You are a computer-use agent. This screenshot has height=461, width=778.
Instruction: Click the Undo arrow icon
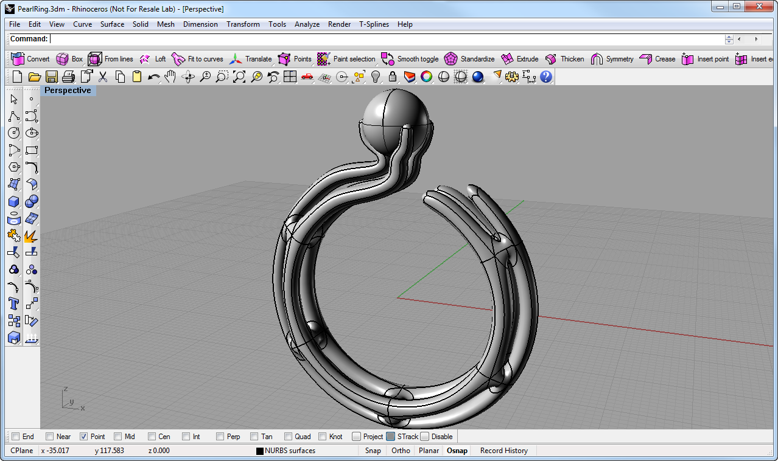pos(154,77)
